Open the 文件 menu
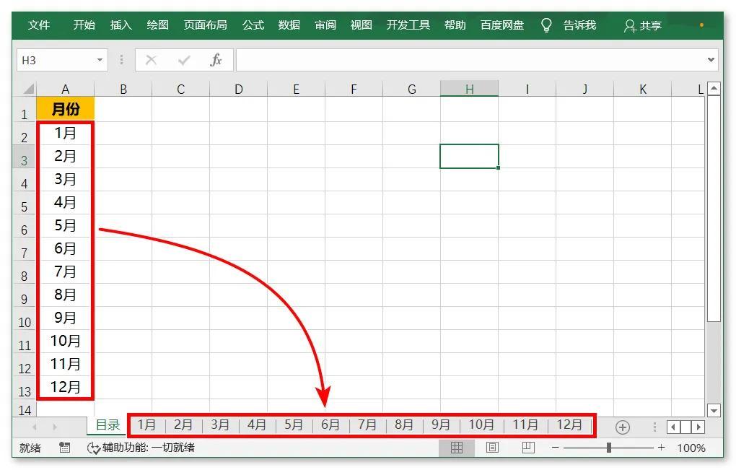 38,25
